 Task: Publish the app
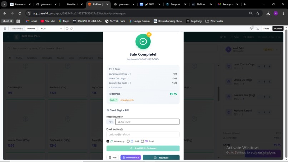pos(278,29)
